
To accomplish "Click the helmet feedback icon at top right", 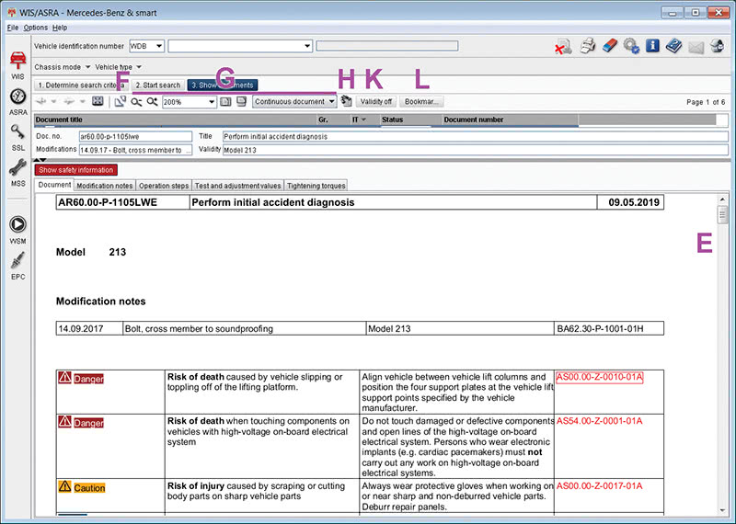I will tap(717, 45).
